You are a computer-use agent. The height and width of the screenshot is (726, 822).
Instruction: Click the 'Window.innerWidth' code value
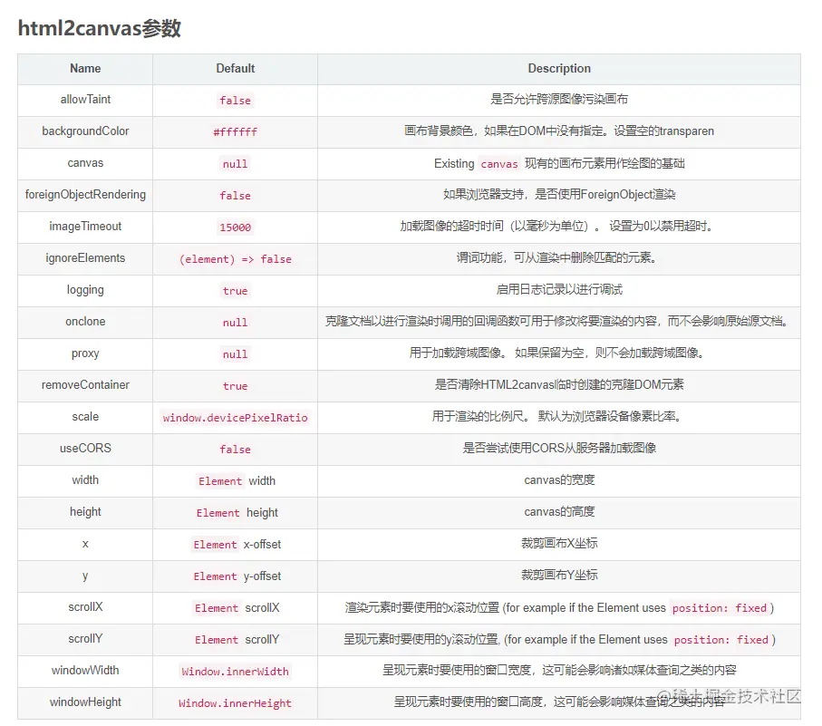[236, 672]
